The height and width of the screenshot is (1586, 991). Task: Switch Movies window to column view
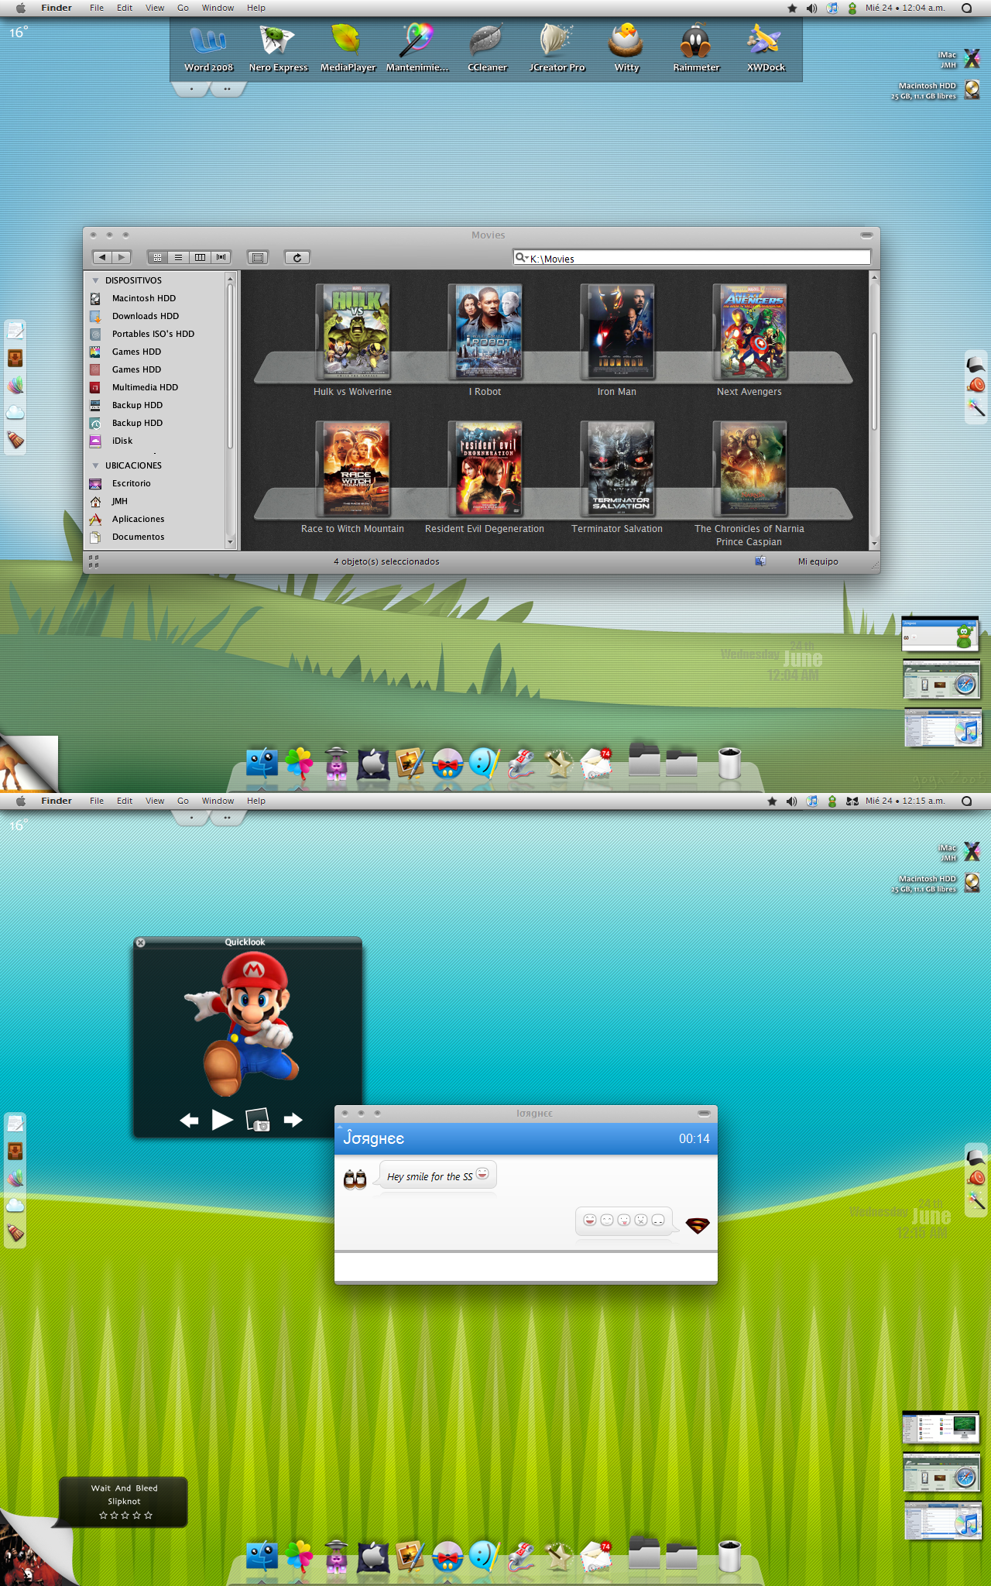(200, 257)
